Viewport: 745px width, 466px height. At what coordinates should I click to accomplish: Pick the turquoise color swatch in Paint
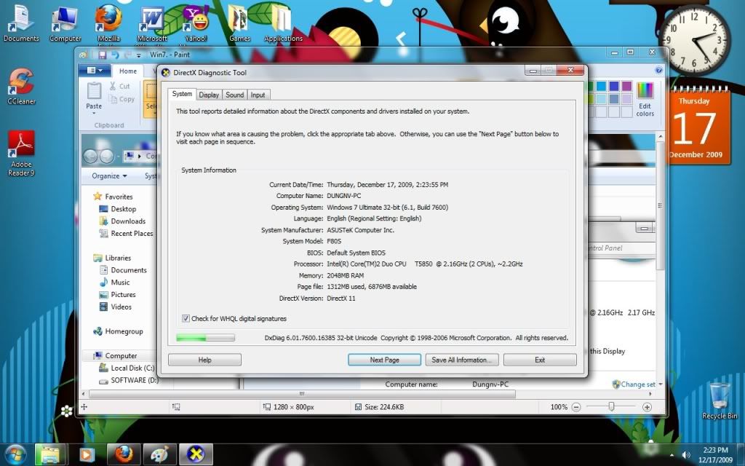point(602,86)
